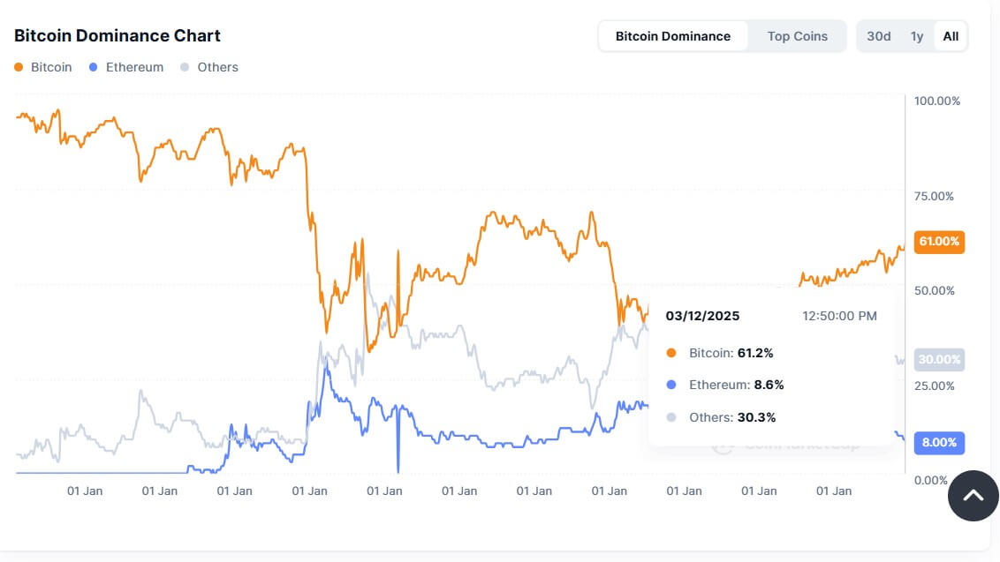This screenshot has width=1000, height=562.
Task: Click the blue Ethereum dot in legend
Action: pyautogui.click(x=93, y=67)
